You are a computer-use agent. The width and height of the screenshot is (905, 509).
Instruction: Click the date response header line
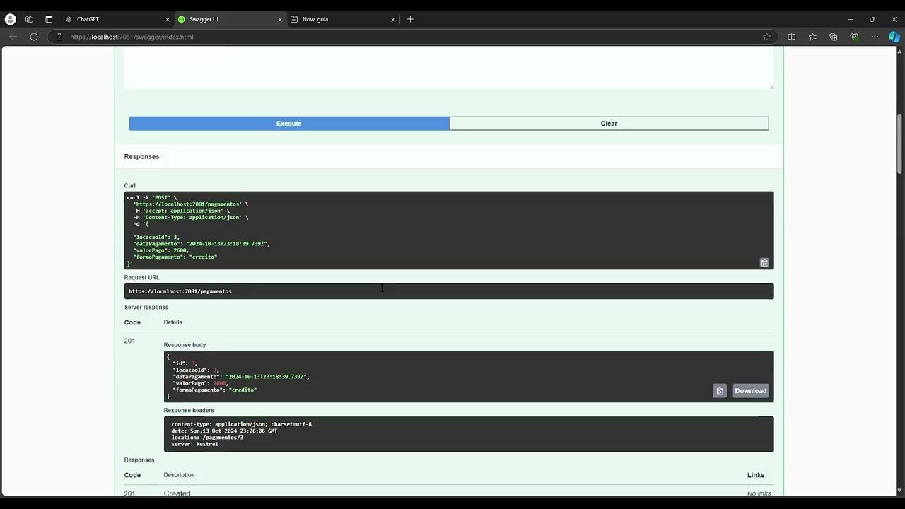[224, 431]
